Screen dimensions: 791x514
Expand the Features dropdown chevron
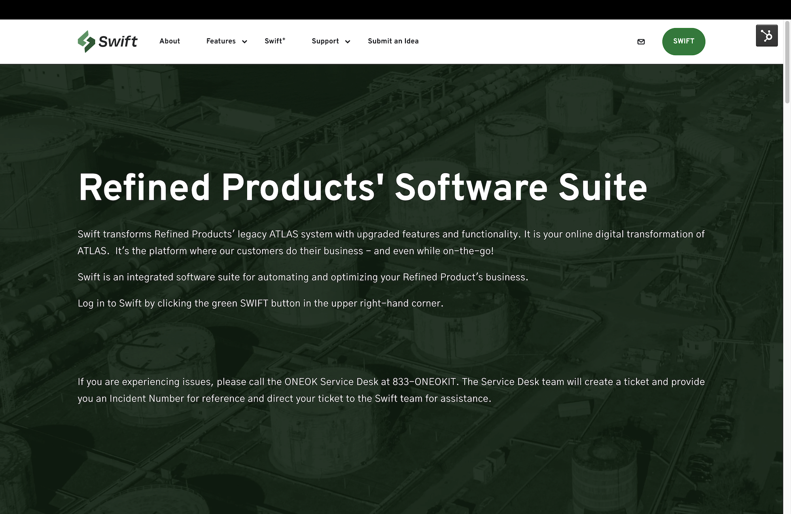[244, 42]
